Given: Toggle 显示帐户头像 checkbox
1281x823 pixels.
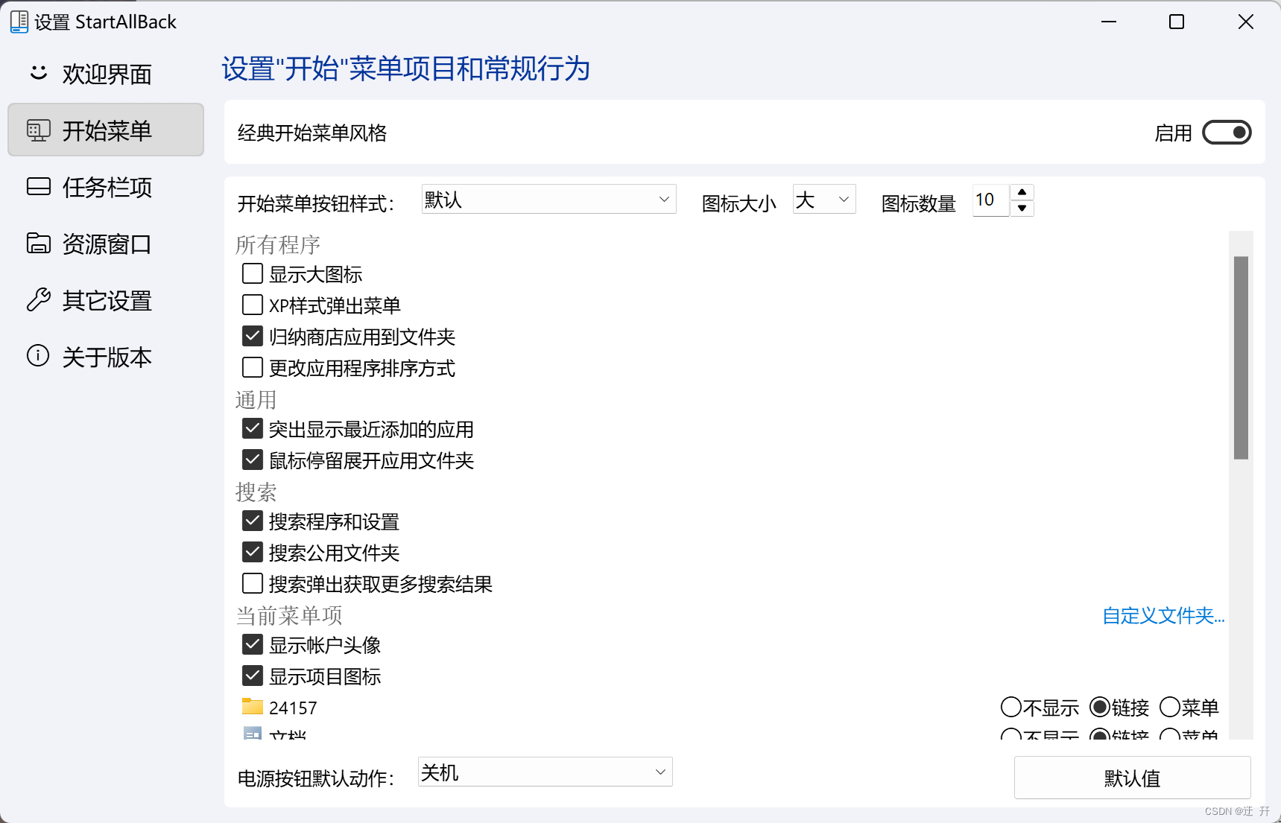Looking at the screenshot, I should tap(253, 644).
